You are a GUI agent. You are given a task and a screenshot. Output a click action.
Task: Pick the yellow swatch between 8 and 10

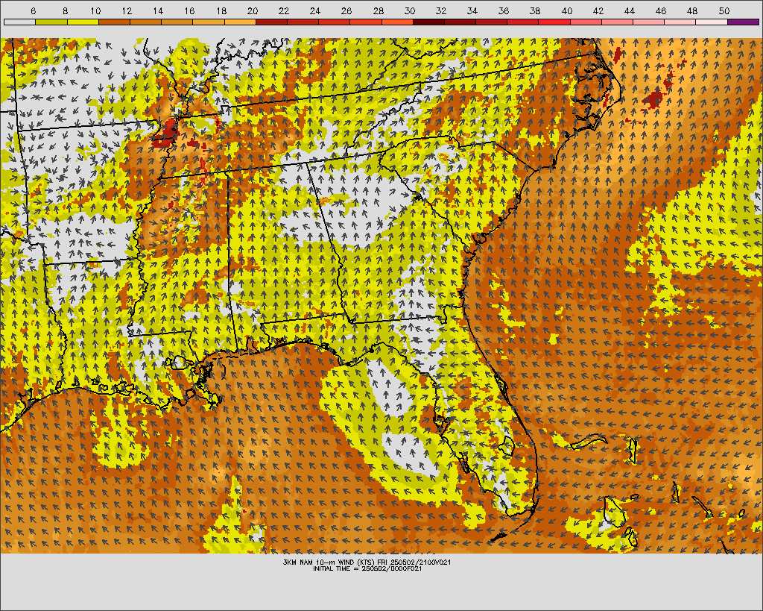83,22
